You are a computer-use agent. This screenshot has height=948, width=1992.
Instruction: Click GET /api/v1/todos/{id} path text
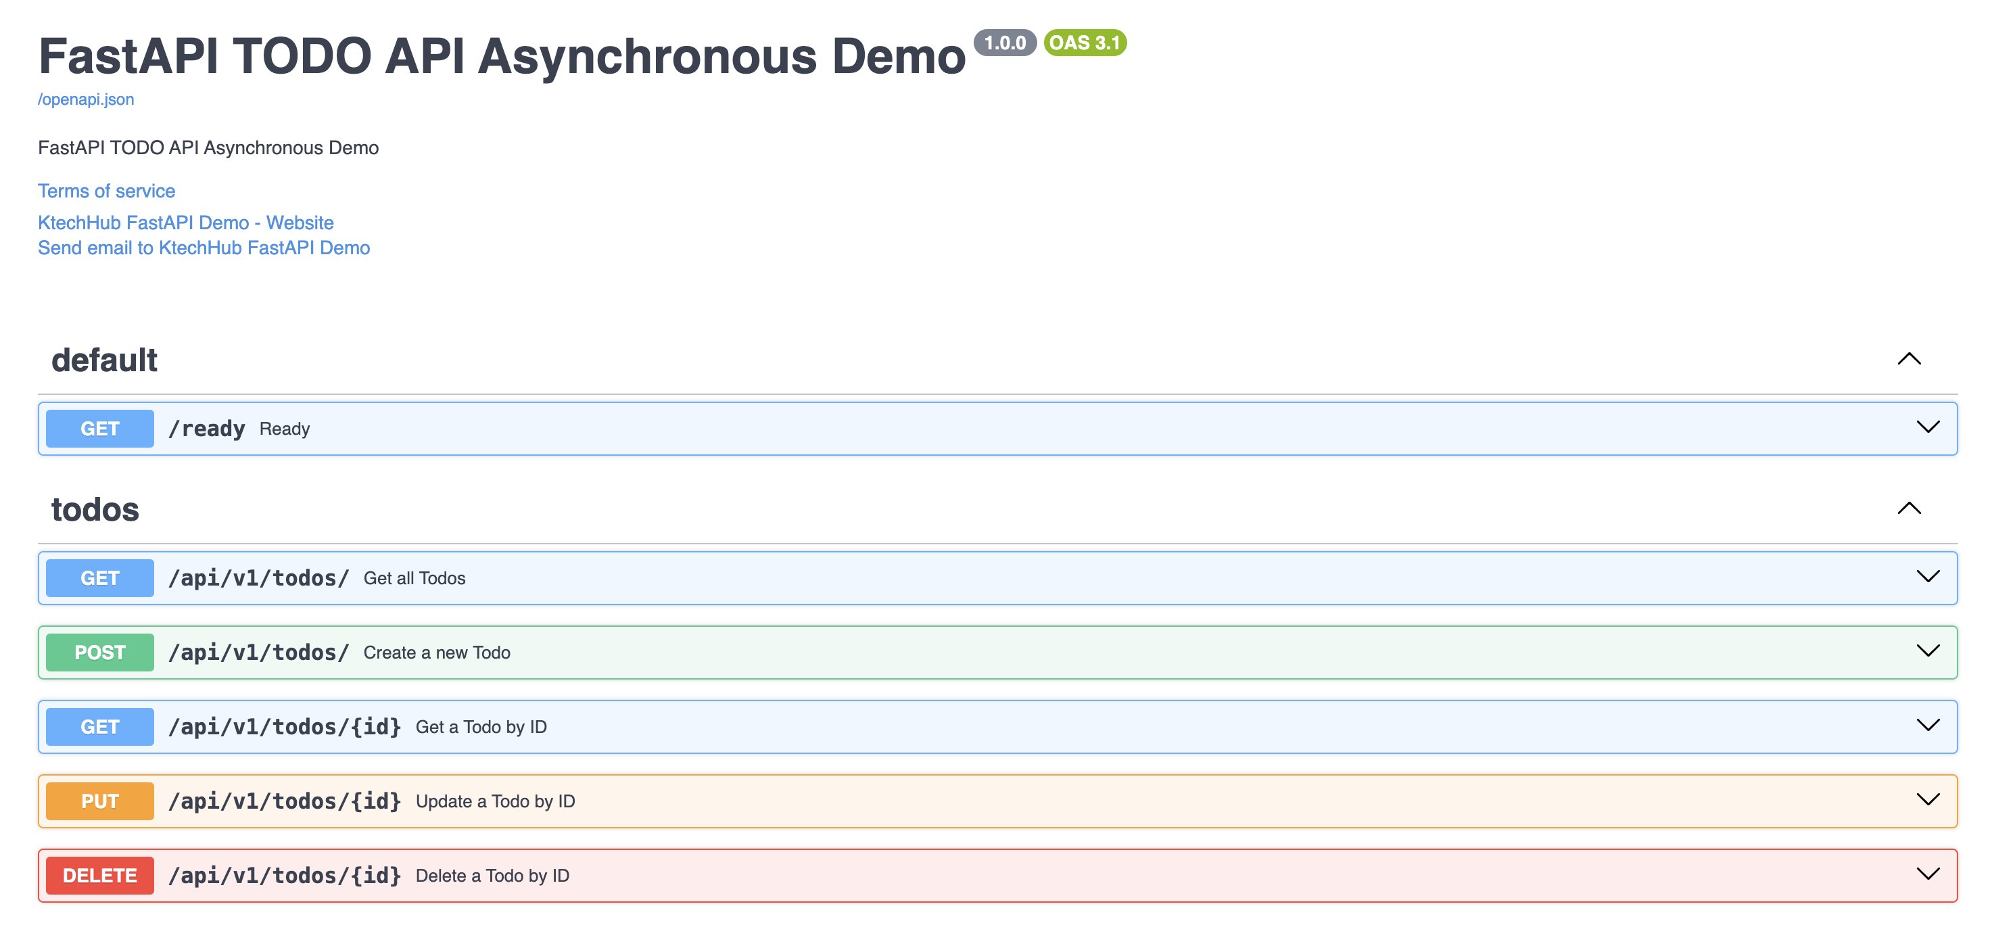[x=285, y=727]
